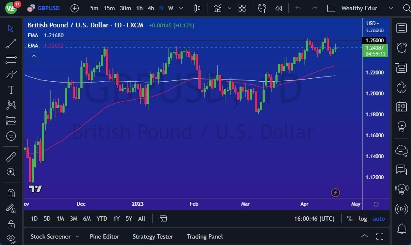411x245 pixels.
Task: Toggle magnet mode for drawings
Action: (11, 193)
